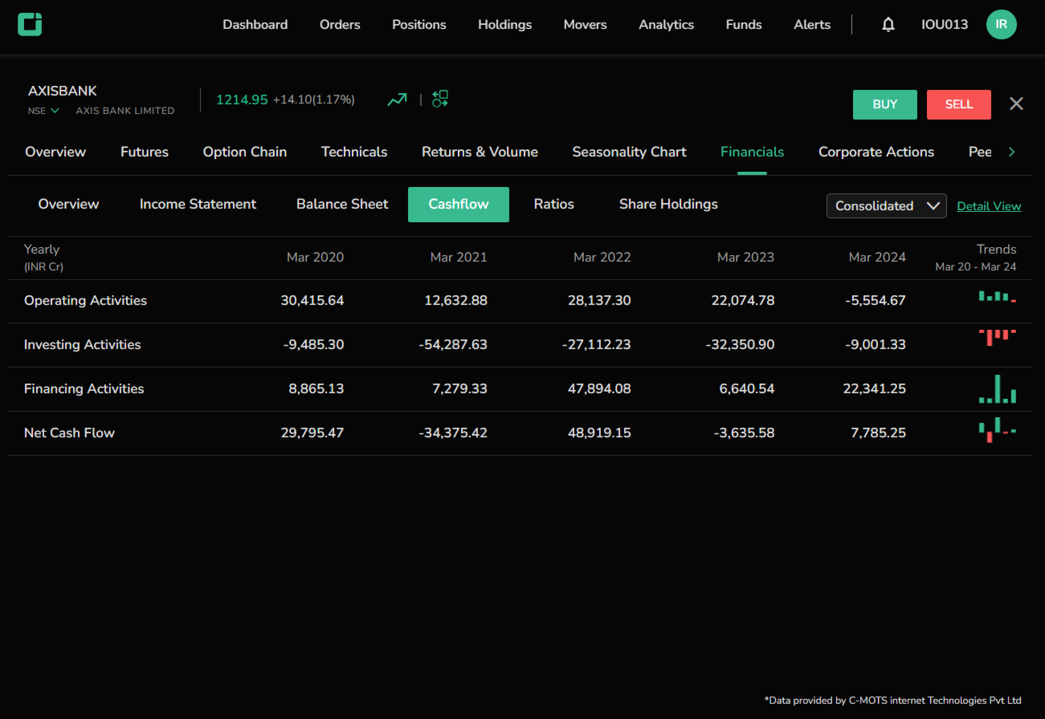Click the Net Cash Flow trend sparkline
The image size is (1045, 719).
pyautogui.click(x=997, y=430)
